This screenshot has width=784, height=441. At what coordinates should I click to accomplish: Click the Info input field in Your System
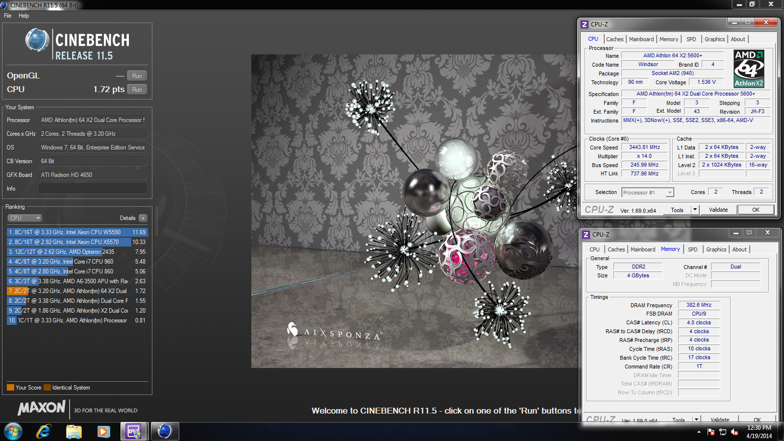point(93,189)
